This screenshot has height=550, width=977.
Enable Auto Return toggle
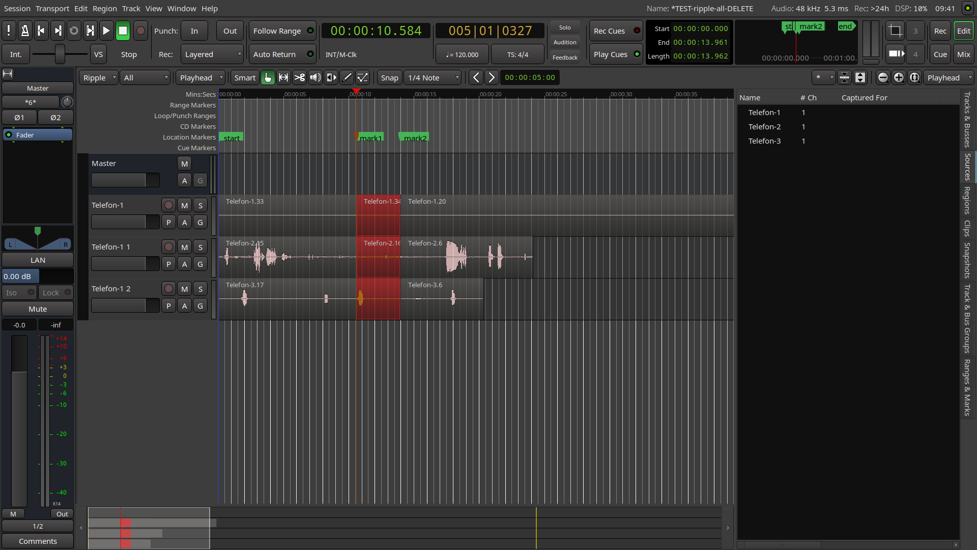[x=282, y=54]
